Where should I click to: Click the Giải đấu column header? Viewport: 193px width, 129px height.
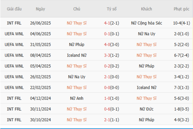[14, 9]
